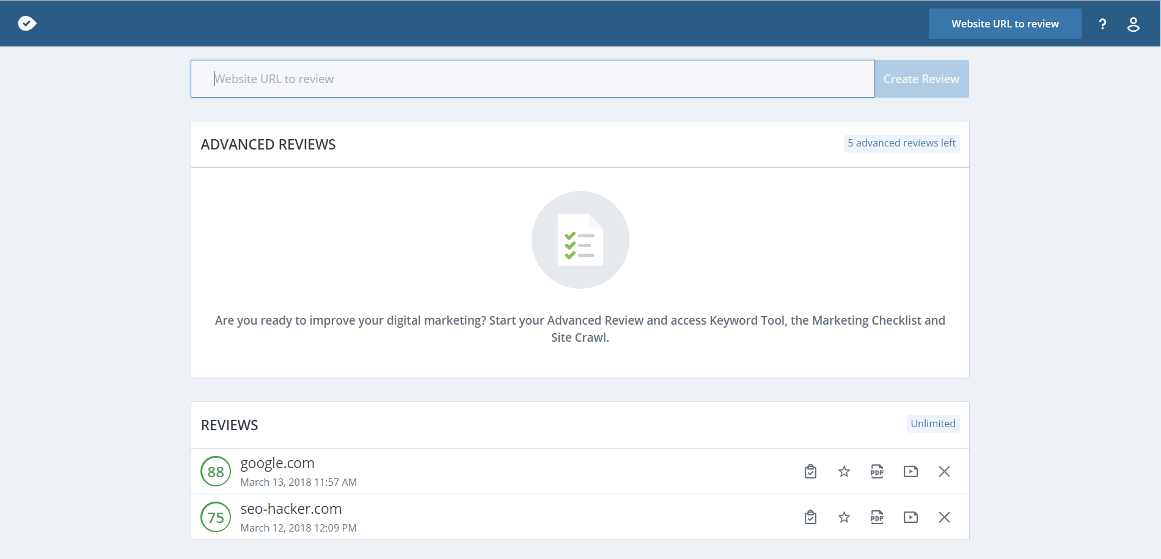Focus the Website URL to review field

coord(532,79)
